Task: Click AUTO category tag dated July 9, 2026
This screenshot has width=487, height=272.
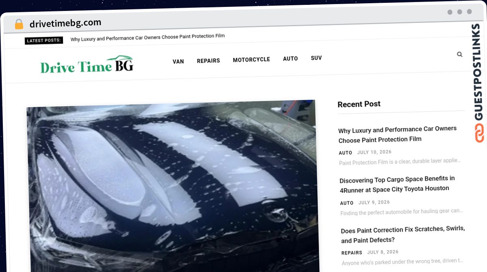Action: coord(347,203)
